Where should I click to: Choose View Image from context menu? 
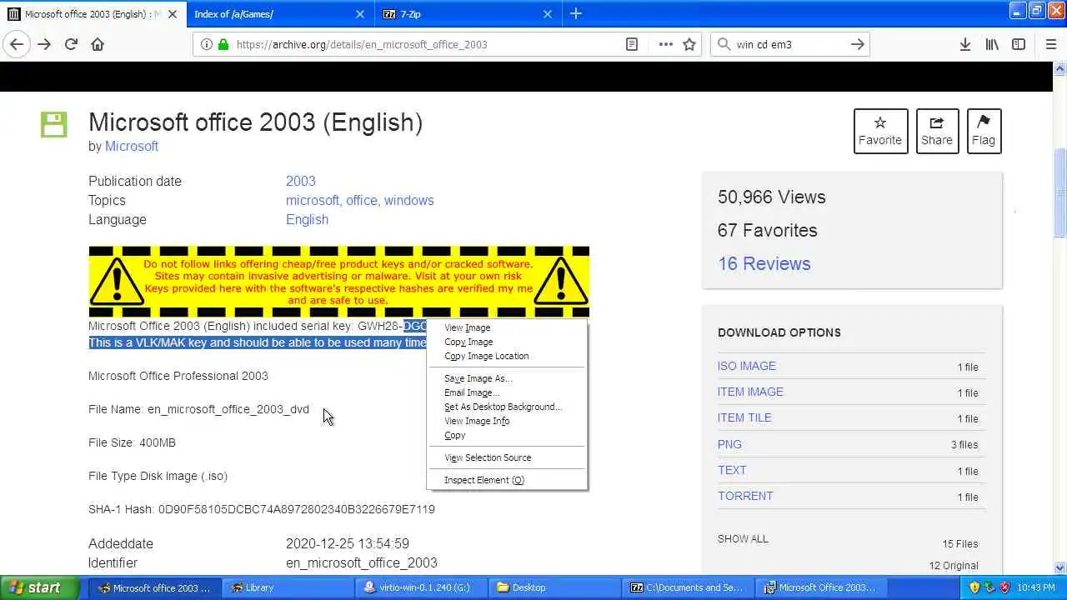(x=507, y=327)
